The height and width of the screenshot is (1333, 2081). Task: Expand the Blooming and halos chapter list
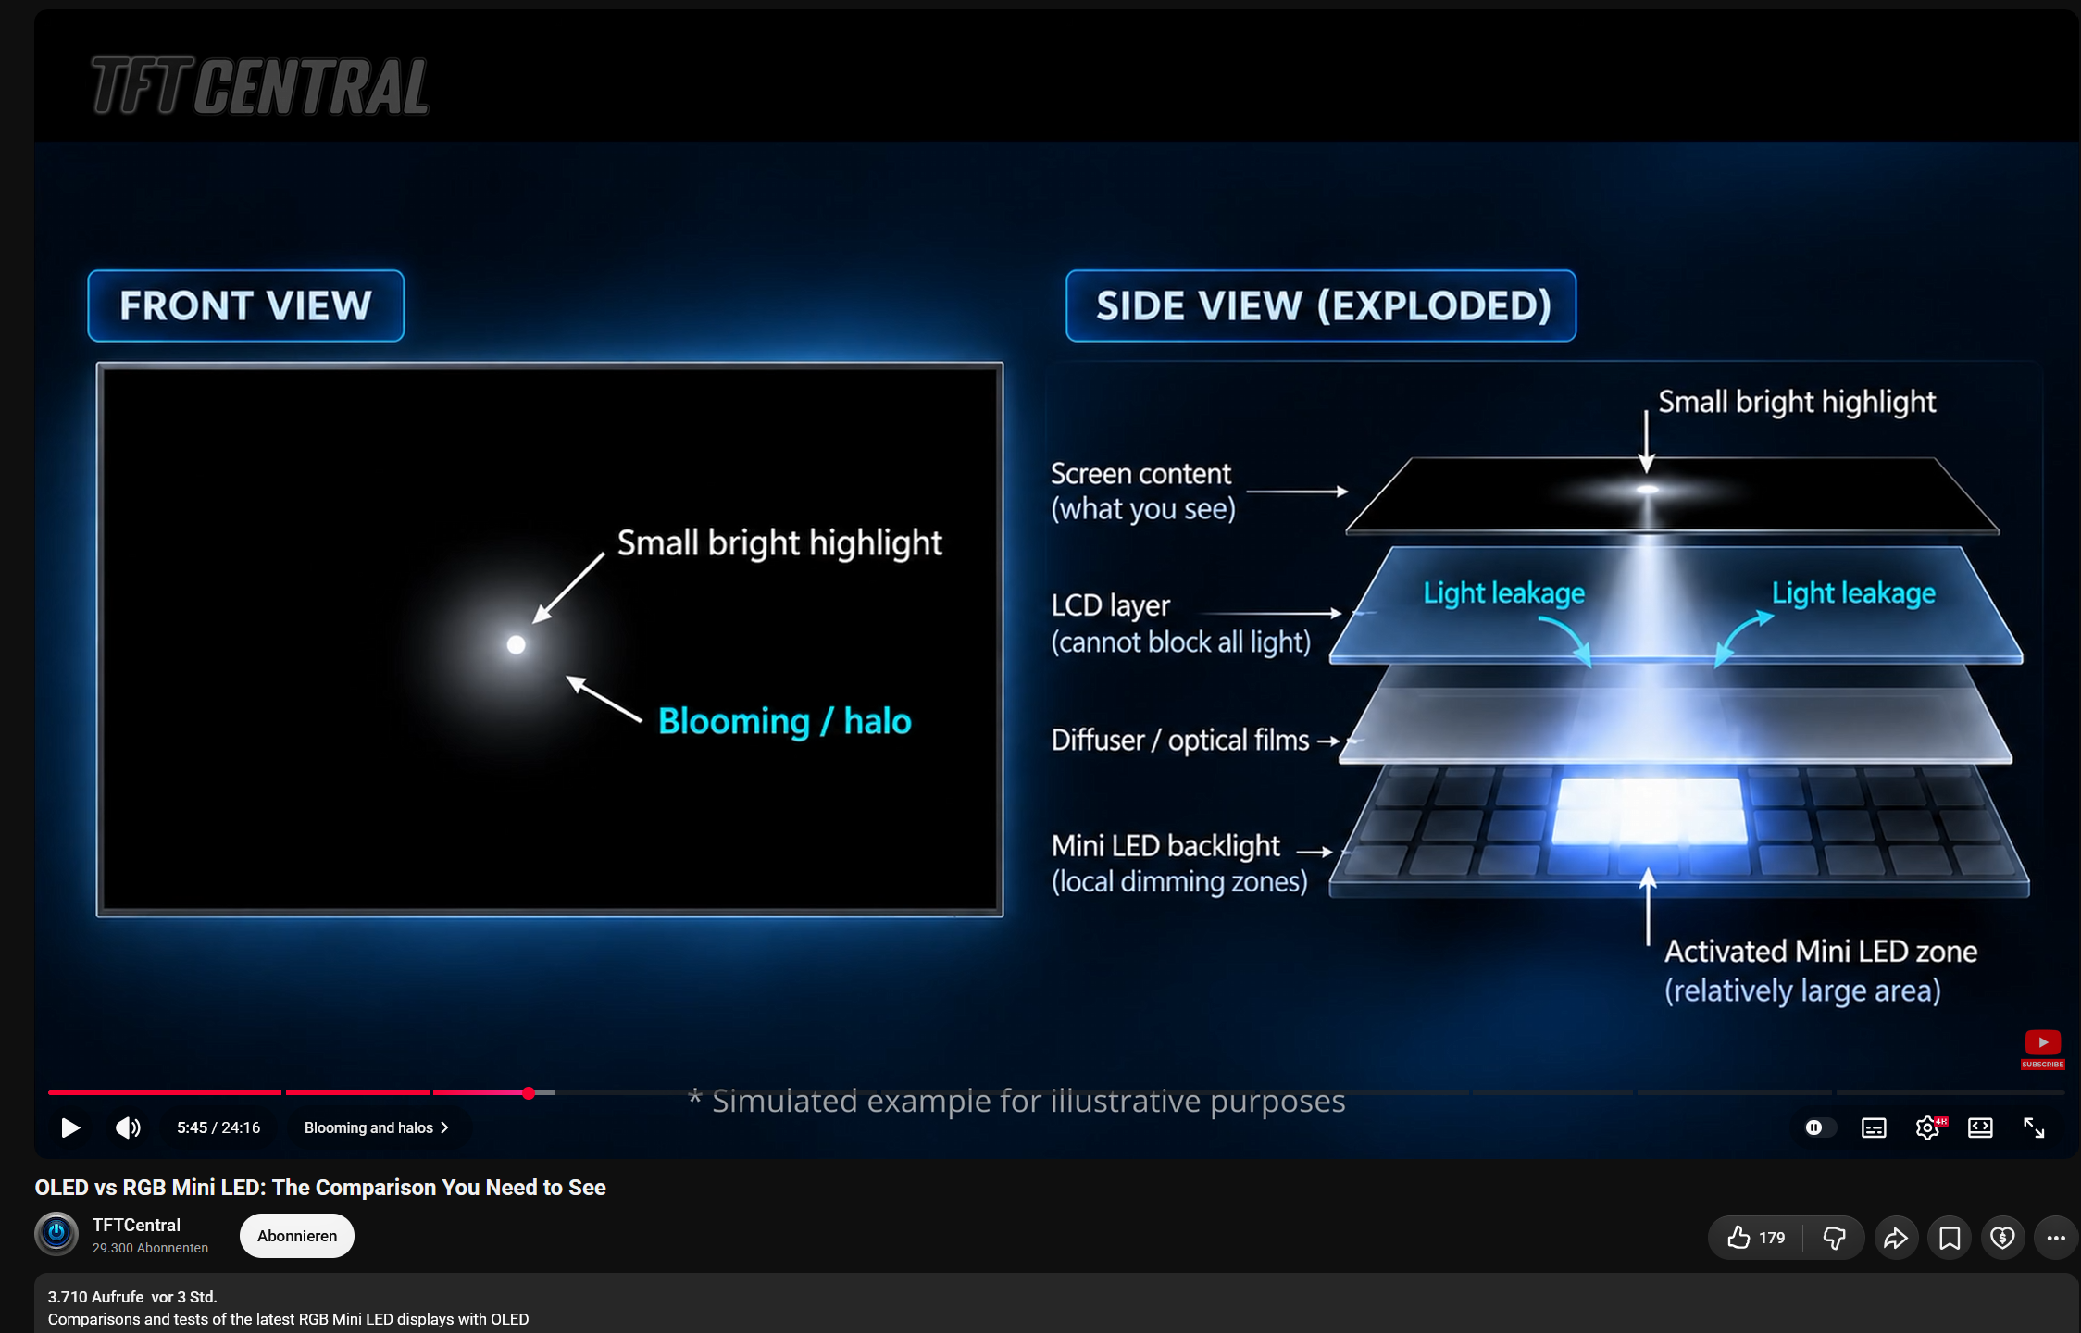click(x=377, y=1127)
